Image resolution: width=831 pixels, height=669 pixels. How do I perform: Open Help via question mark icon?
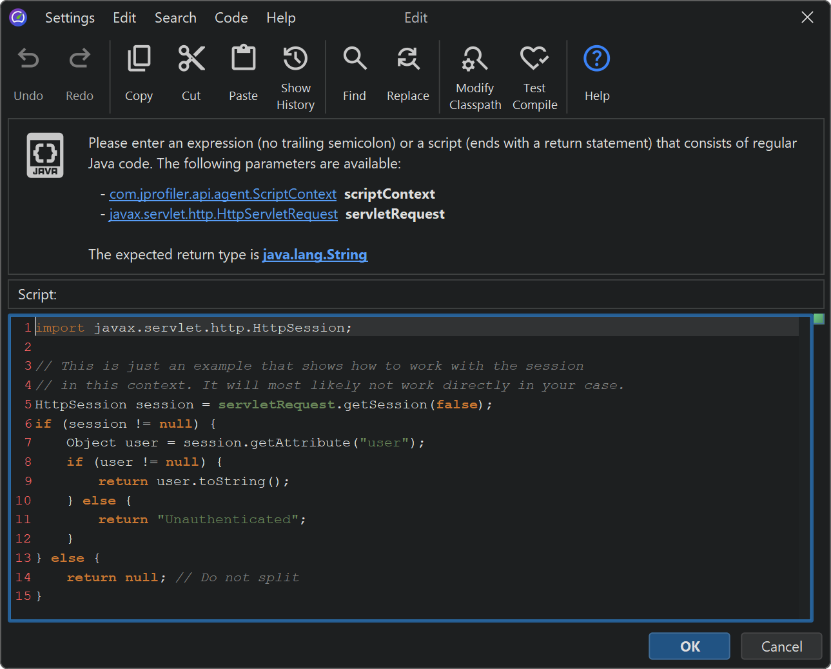(596, 59)
